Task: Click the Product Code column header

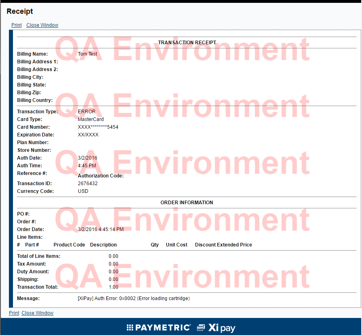Action: [69, 245]
